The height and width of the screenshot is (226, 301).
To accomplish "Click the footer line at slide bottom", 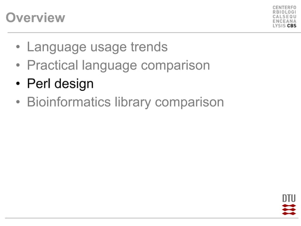I will 153,218.
